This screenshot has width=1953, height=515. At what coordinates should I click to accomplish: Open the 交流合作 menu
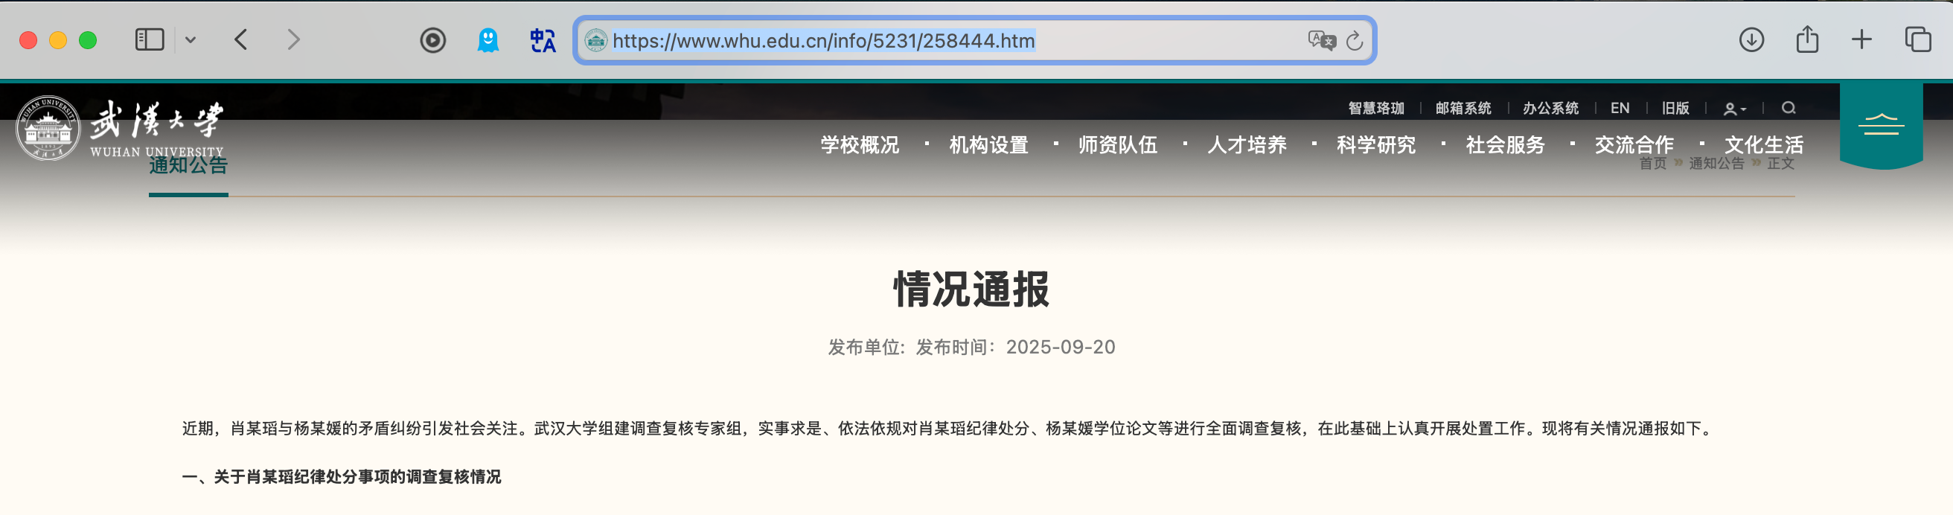click(x=1634, y=144)
